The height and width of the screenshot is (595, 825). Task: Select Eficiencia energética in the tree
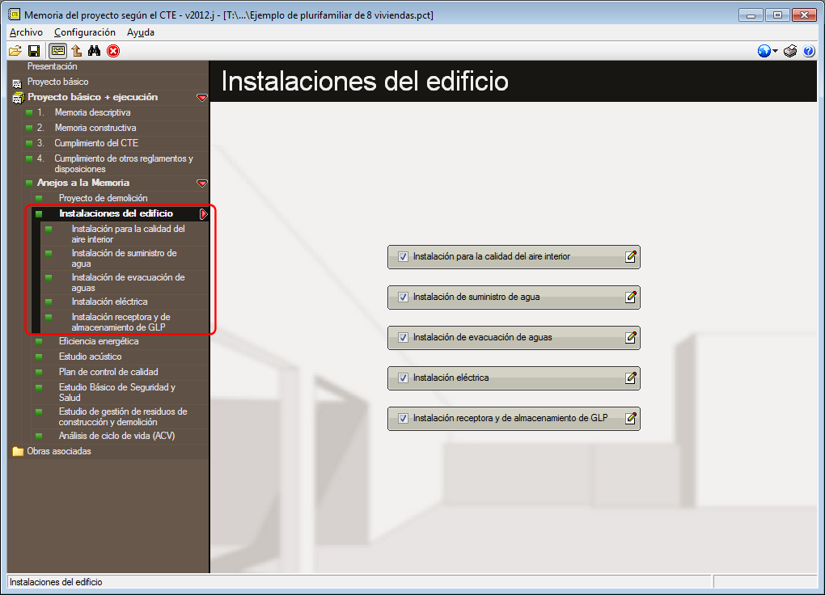pyautogui.click(x=99, y=341)
